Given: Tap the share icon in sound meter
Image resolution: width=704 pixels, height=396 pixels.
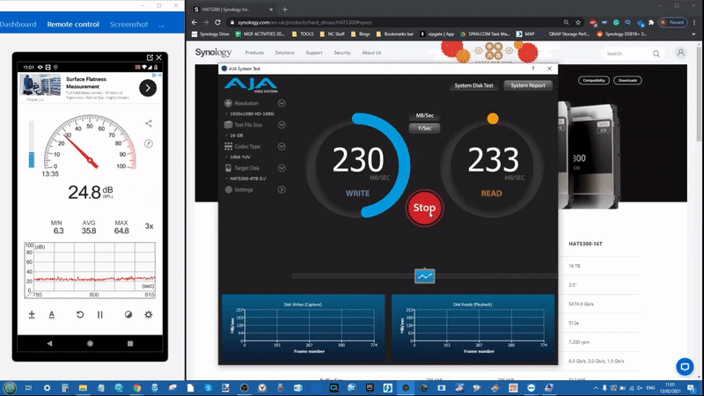Looking at the screenshot, I should point(149,123).
